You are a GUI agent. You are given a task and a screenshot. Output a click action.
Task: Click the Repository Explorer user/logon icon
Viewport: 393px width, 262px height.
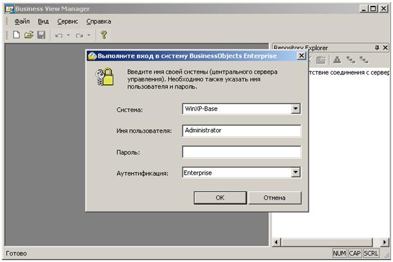coord(337,60)
